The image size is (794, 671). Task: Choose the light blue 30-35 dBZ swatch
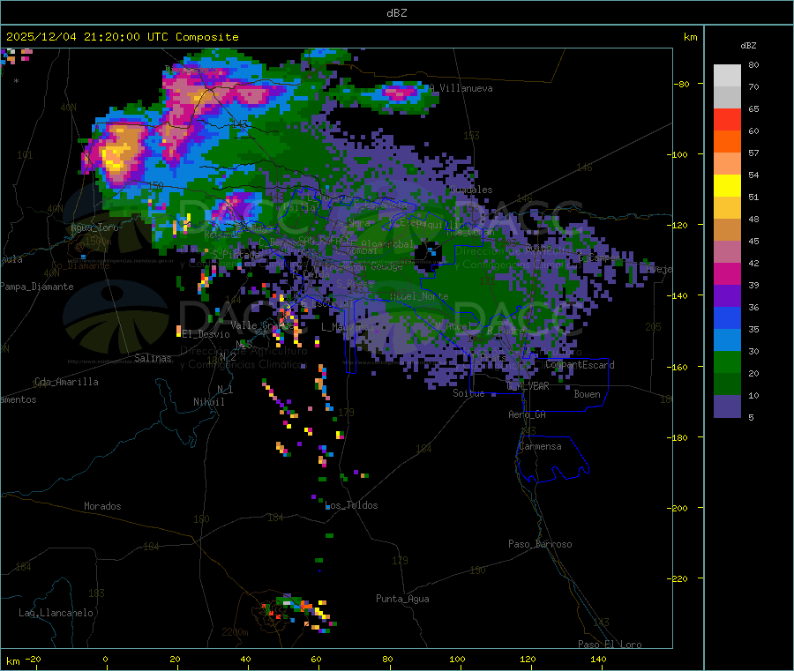[x=727, y=340]
